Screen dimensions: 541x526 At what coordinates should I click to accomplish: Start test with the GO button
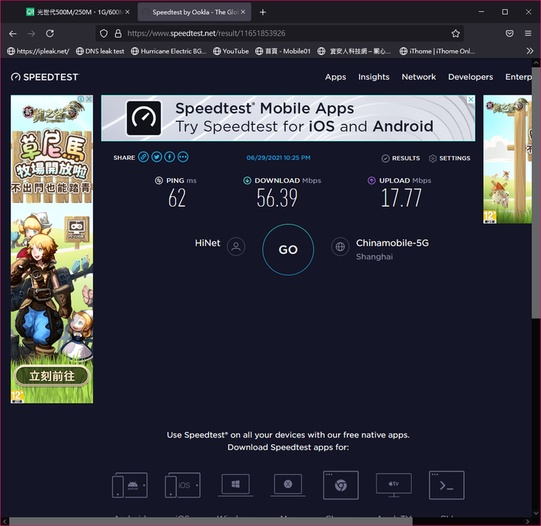(288, 249)
